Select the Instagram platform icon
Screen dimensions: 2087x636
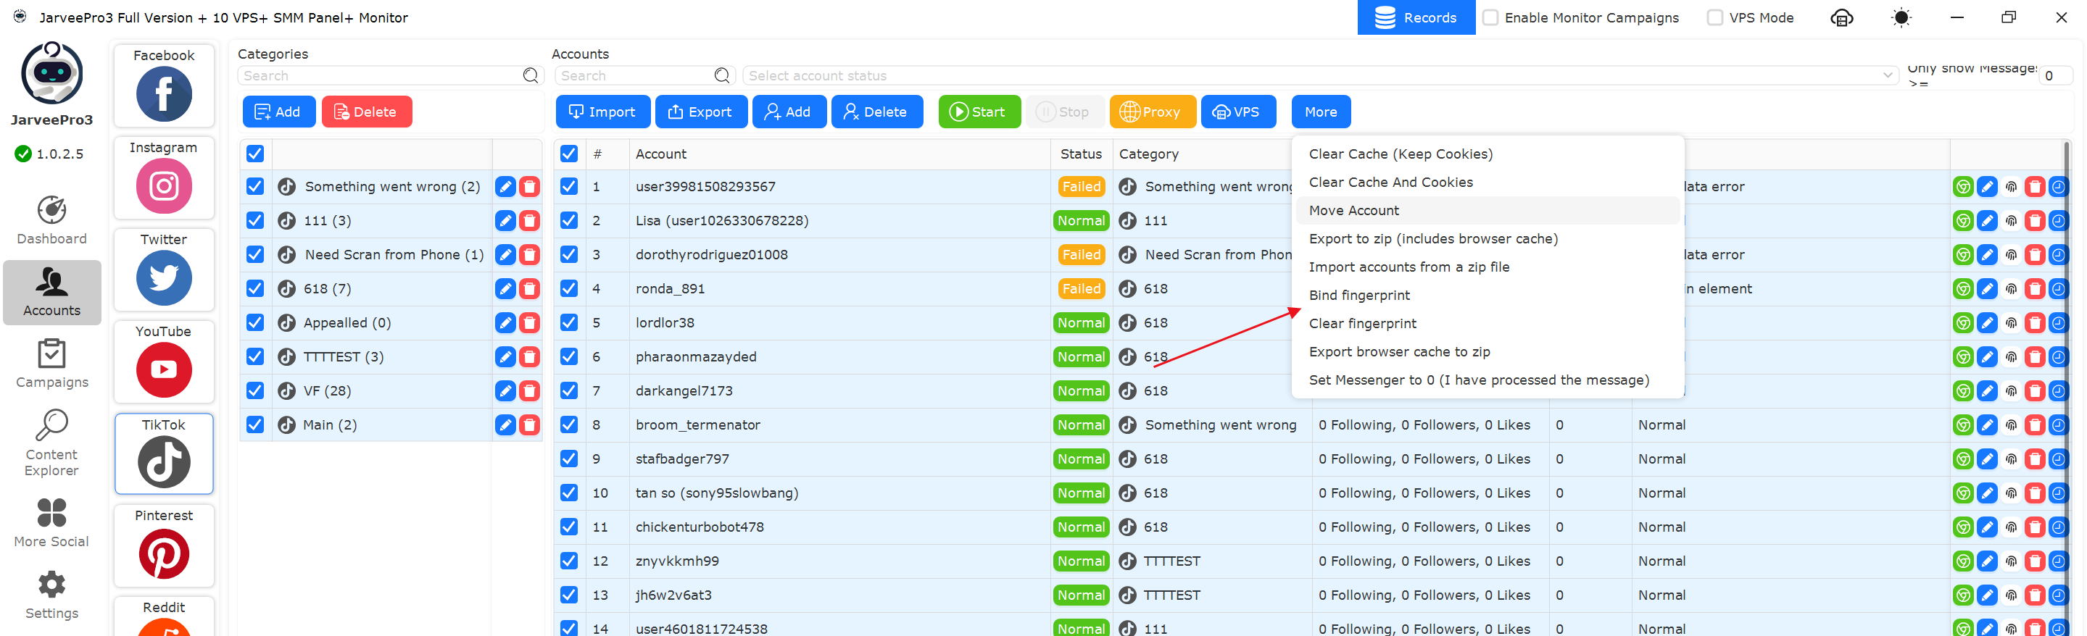tap(164, 185)
